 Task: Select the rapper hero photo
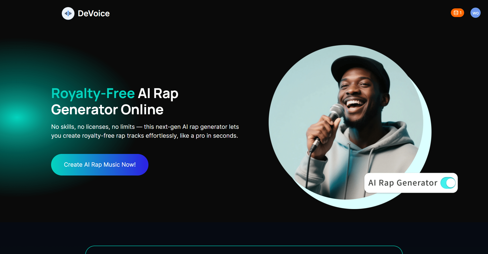click(346, 122)
